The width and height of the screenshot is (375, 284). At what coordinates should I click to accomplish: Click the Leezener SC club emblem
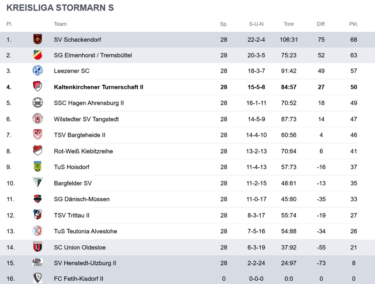[37, 71]
